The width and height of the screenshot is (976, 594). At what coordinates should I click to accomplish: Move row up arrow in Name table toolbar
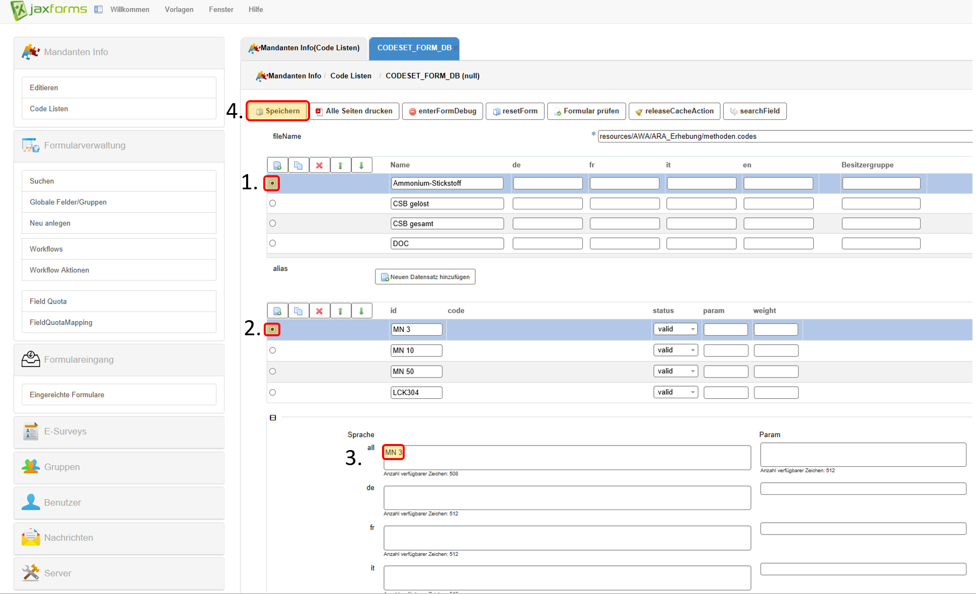click(340, 165)
